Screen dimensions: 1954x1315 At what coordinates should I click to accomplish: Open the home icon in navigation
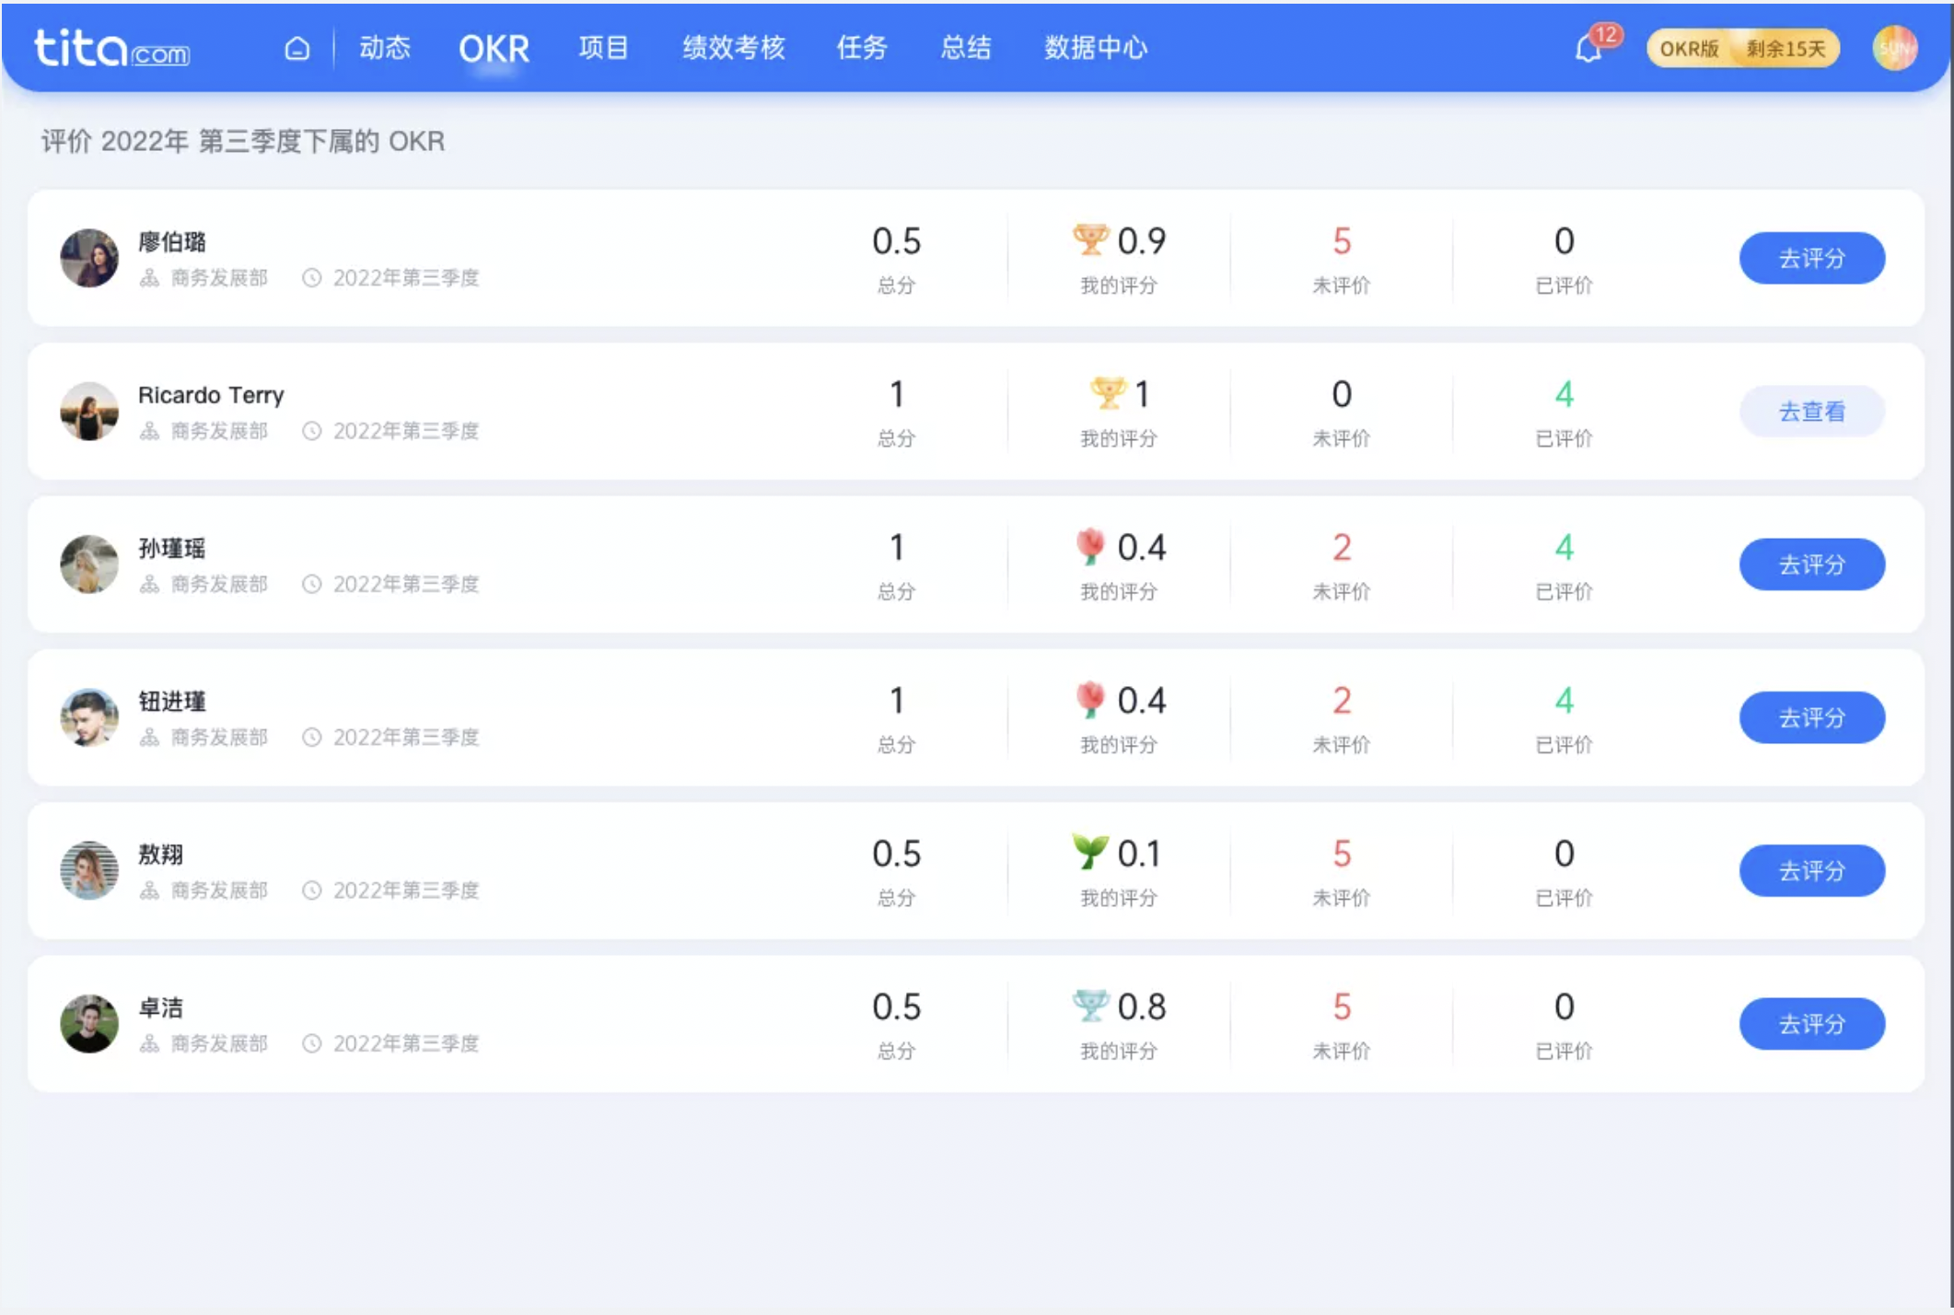(x=297, y=48)
